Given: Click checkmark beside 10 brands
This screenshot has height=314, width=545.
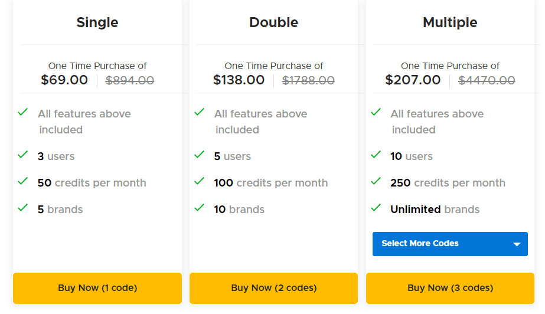Looking at the screenshot, I should click(200, 208).
